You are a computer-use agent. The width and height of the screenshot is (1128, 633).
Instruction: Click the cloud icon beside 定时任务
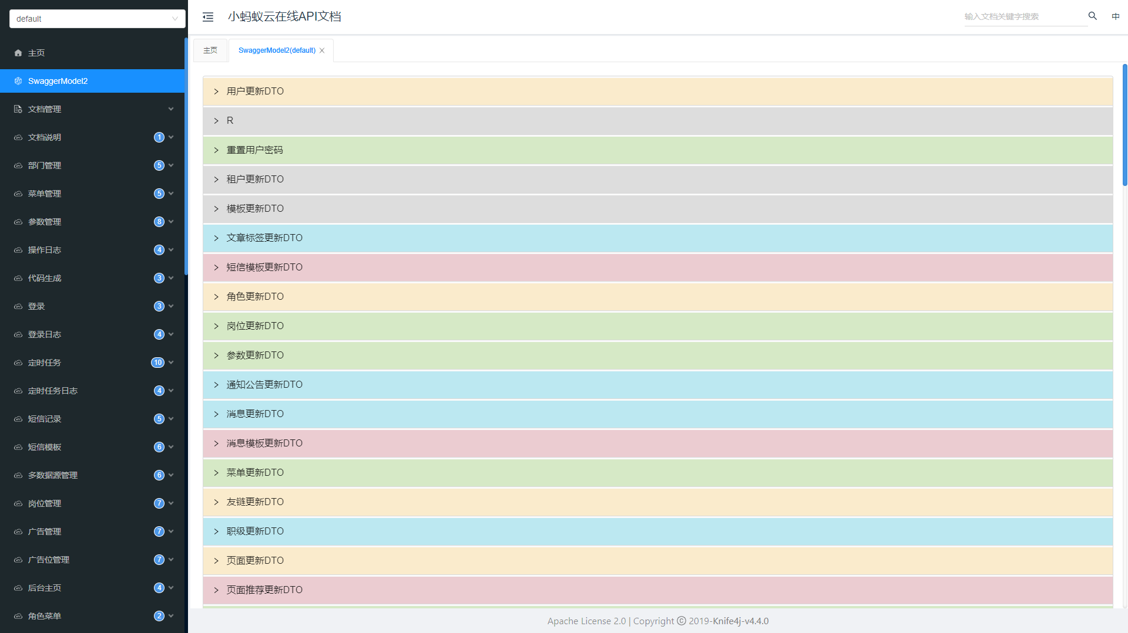click(18, 363)
